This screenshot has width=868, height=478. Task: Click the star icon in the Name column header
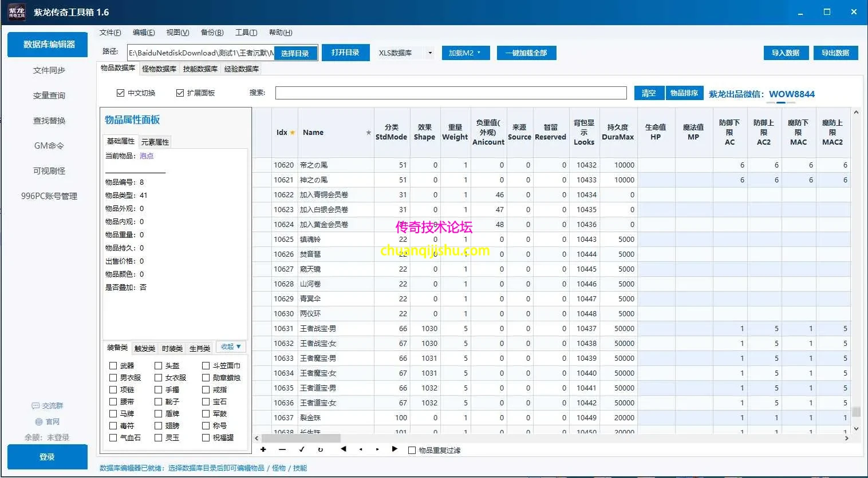click(369, 133)
